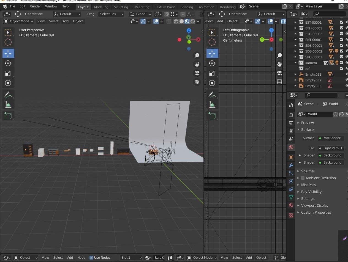Viewport: 348px width, 262px height.
Task: Open the Modifiers wrench tab
Action: tap(291, 165)
